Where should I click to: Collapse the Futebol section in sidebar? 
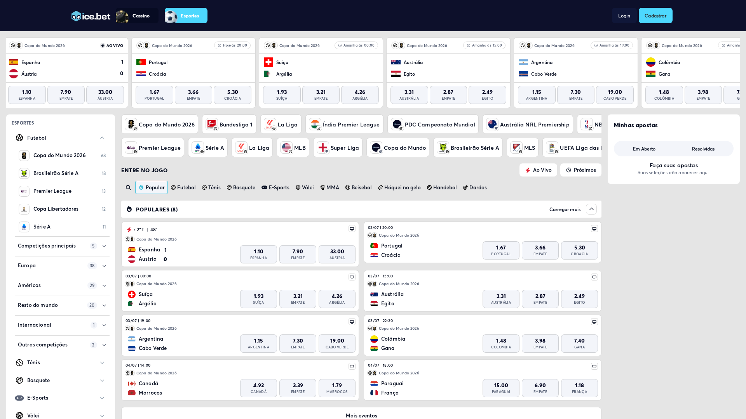[102, 138]
